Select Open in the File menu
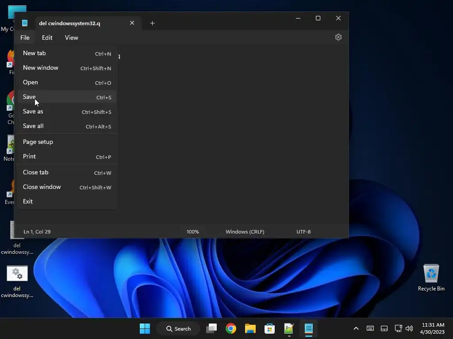This screenshot has height=339, width=453. click(67, 83)
